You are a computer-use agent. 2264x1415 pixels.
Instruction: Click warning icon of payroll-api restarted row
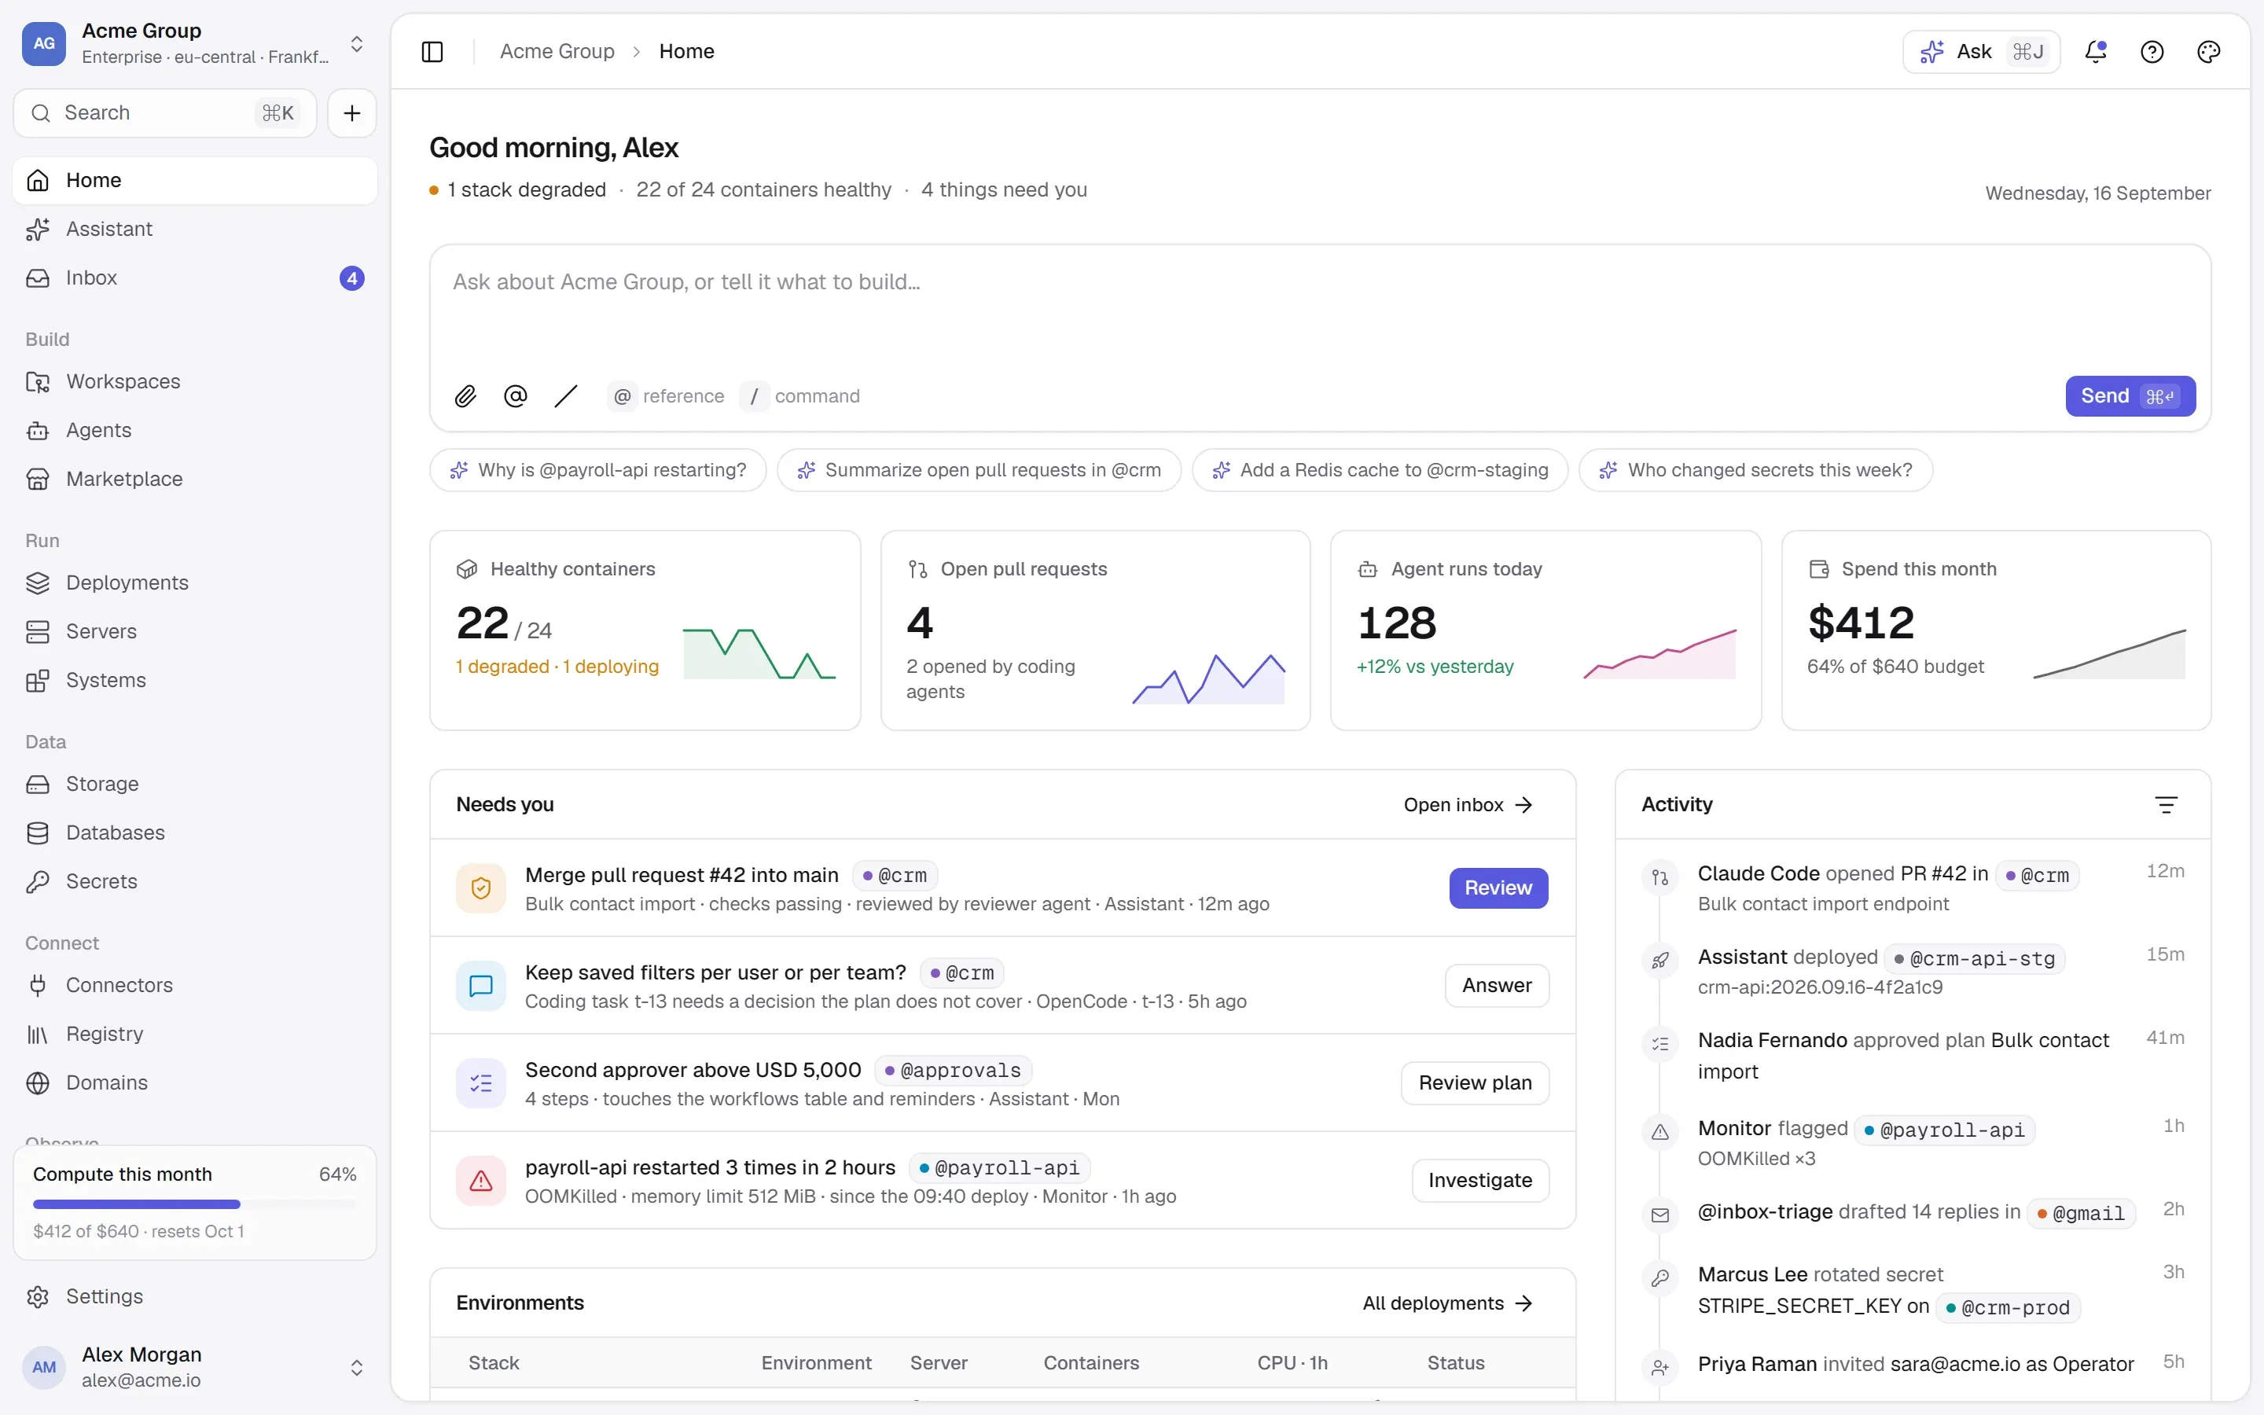pyautogui.click(x=481, y=1180)
